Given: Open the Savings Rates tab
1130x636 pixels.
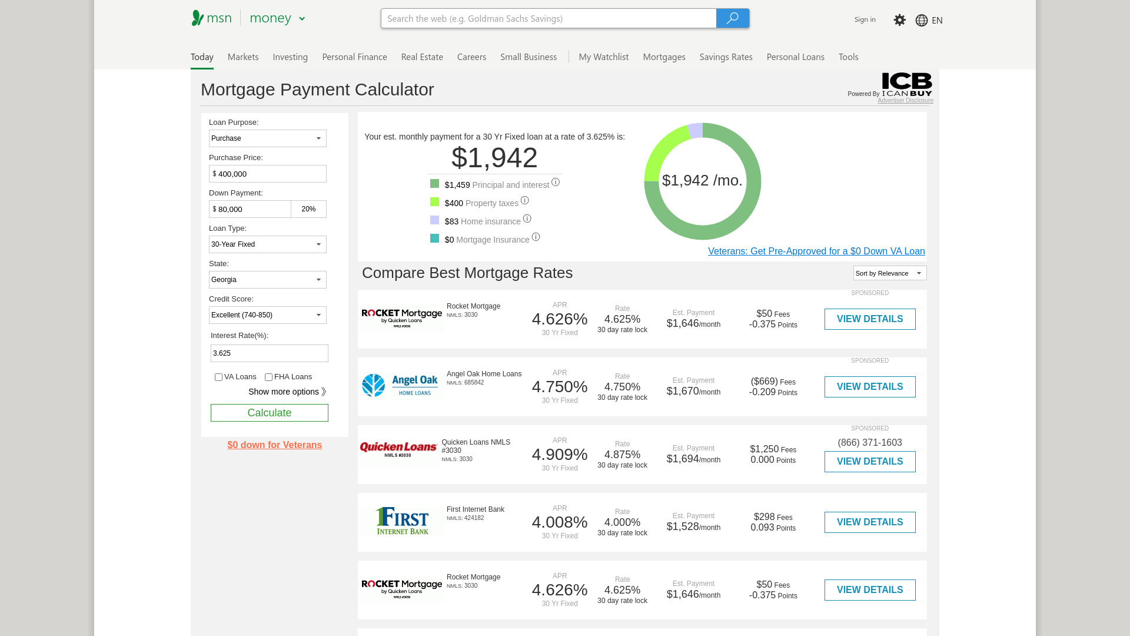Looking at the screenshot, I should [726, 57].
